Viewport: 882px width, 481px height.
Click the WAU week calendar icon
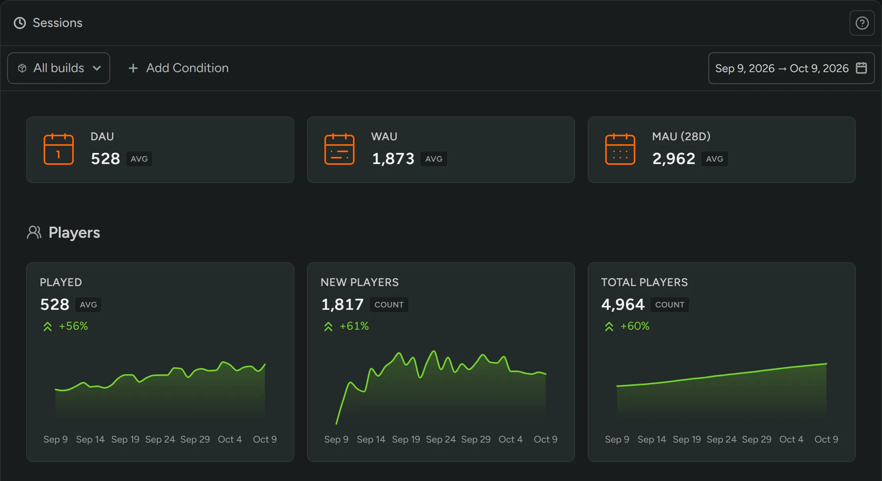[339, 149]
